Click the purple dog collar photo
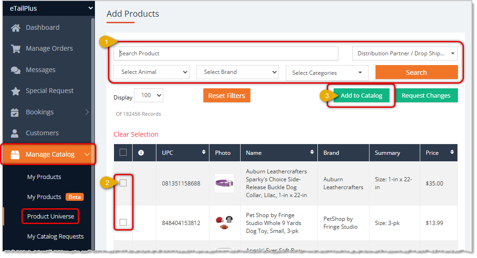This screenshot has height=258, width=477. click(224, 183)
